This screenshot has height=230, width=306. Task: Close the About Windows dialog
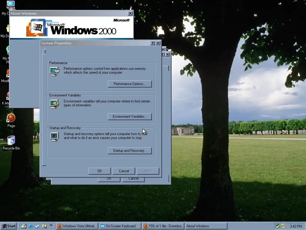(130, 13)
